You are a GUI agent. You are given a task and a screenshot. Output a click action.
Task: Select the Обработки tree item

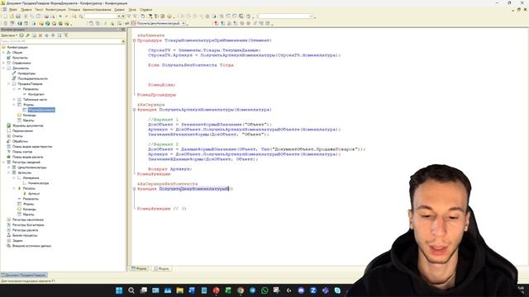click(x=20, y=141)
